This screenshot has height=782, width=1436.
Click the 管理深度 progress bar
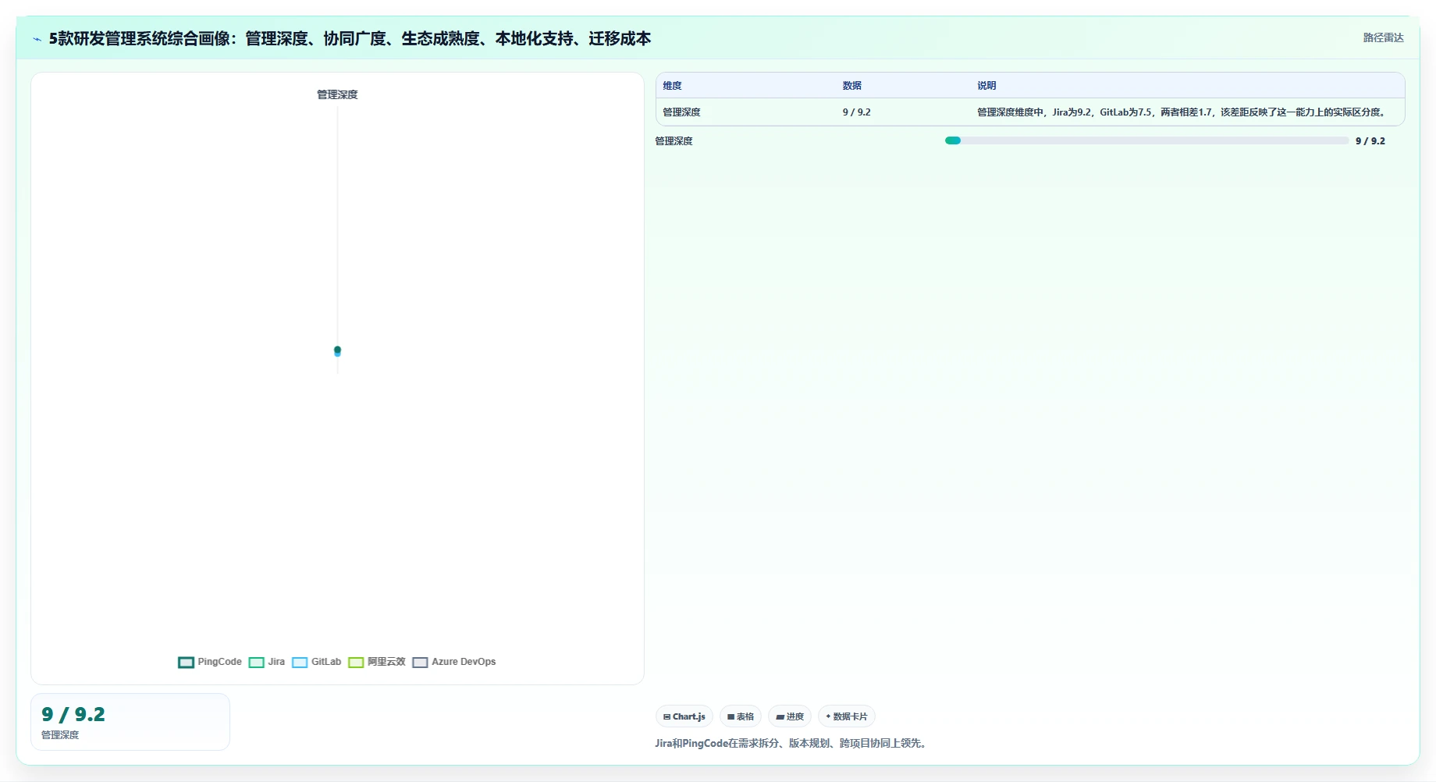[1146, 140]
